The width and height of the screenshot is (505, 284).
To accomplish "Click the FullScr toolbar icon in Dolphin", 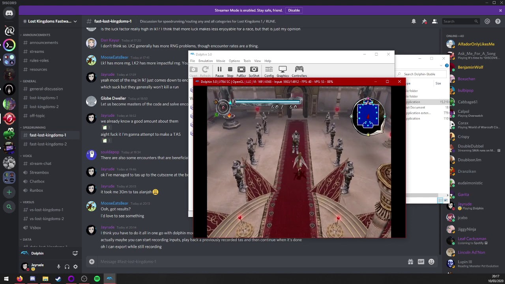I will click(x=241, y=71).
